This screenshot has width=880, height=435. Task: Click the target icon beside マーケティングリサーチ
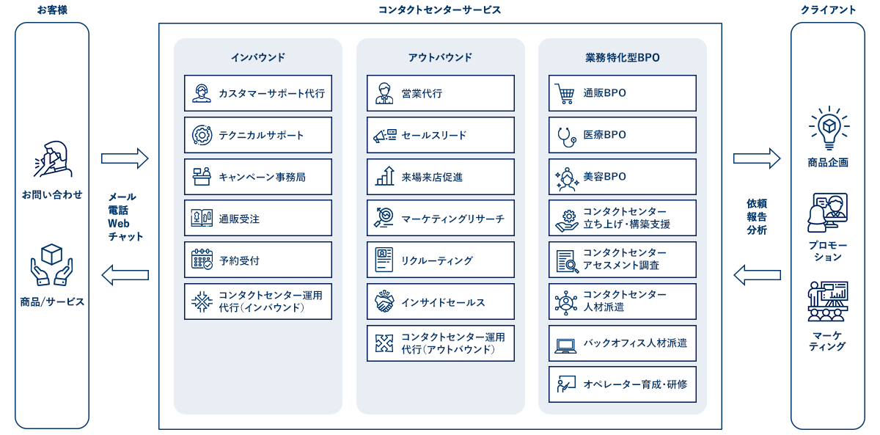tap(384, 219)
